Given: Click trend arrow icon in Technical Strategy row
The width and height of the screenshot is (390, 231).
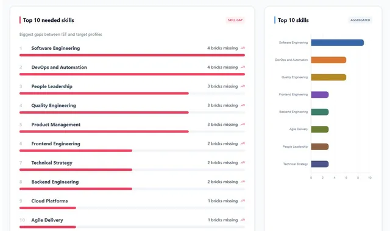Looking at the screenshot, I should pos(243,162).
